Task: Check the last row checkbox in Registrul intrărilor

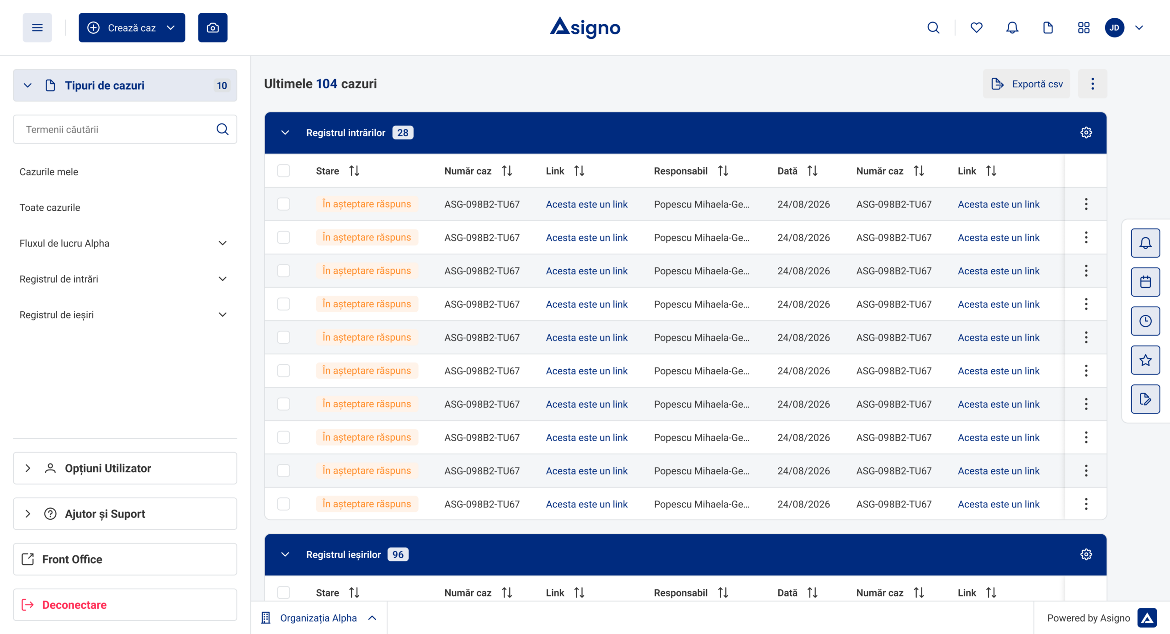Action: [x=283, y=504]
